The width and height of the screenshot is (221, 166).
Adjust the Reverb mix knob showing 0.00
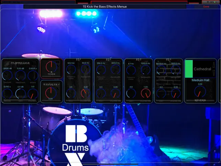200,92
